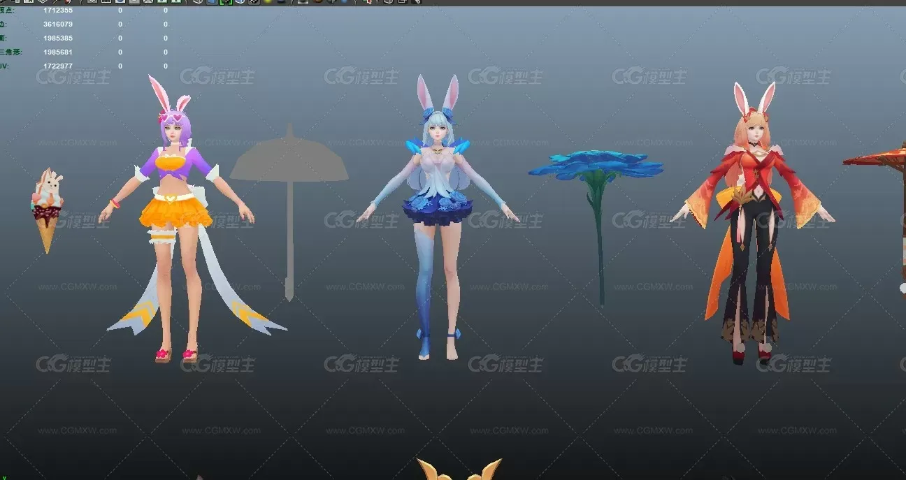Click the vertex count 1712355
This screenshot has width=906, height=480.
click(58, 10)
